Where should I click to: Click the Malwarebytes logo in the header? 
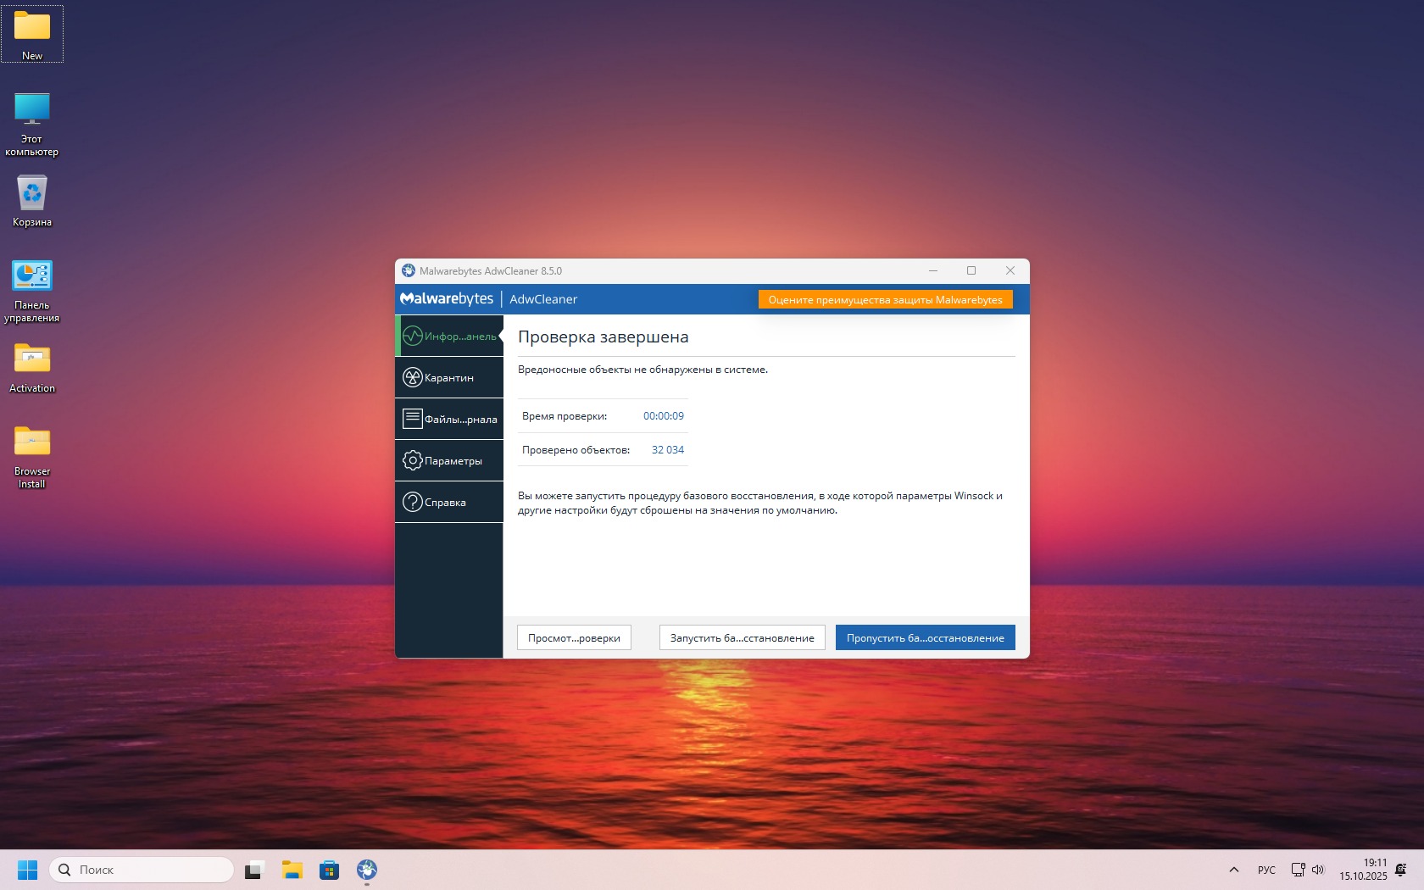[x=447, y=299]
